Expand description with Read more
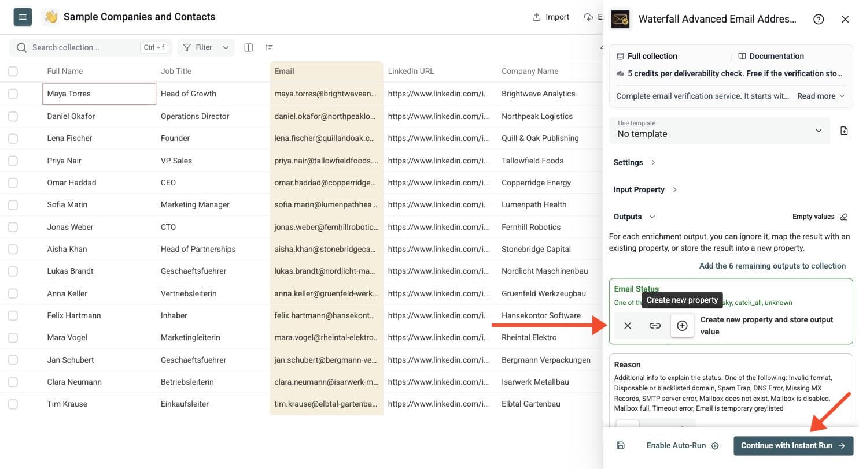This screenshot has height=469, width=859. [821, 96]
